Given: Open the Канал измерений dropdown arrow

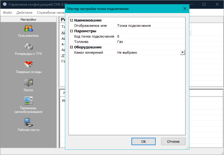Looking at the screenshot, I should 182,53.
